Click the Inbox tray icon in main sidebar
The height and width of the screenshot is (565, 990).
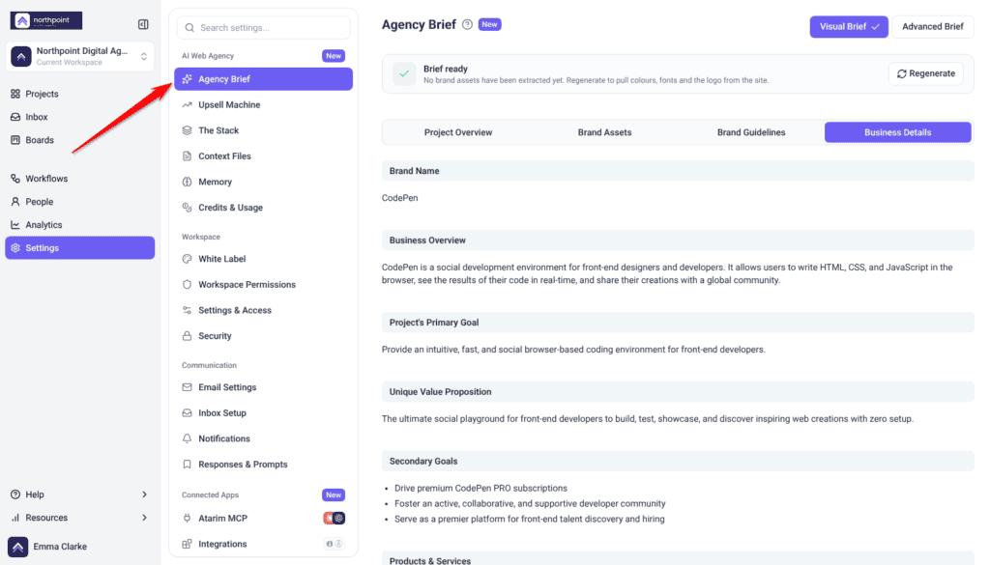coord(15,117)
